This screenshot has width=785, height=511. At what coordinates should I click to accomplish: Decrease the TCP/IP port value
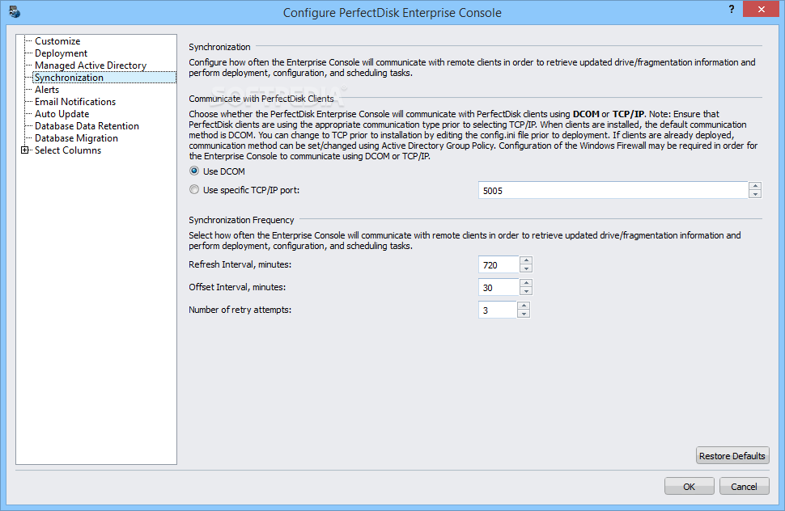[755, 195]
